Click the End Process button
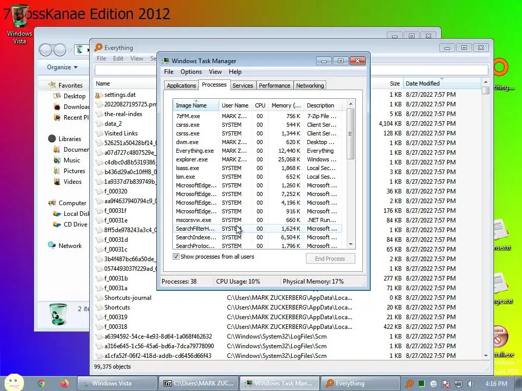The width and height of the screenshot is (522, 391). (330, 258)
